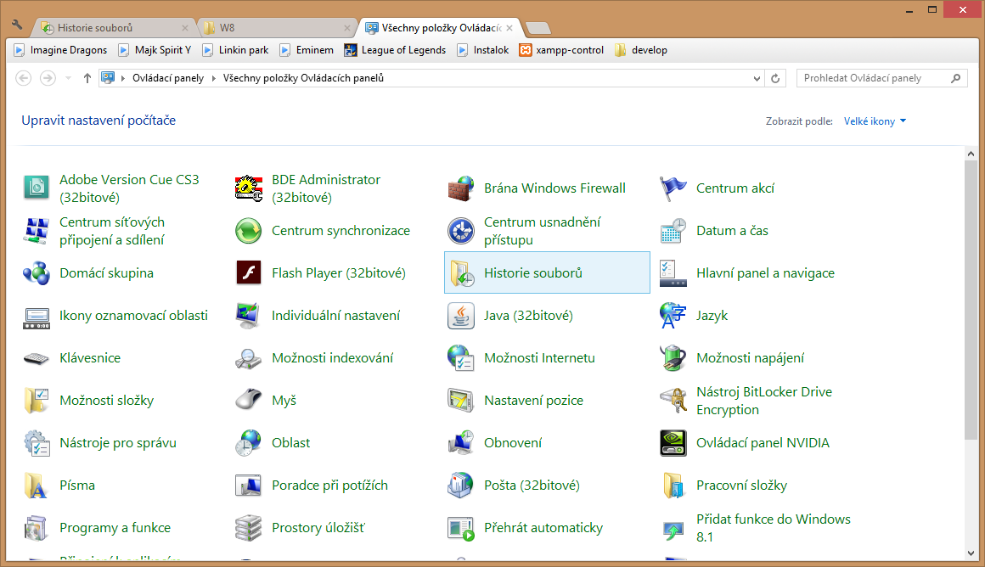Open BDE Administrator icon
This screenshot has width=985, height=567.
tap(249, 188)
